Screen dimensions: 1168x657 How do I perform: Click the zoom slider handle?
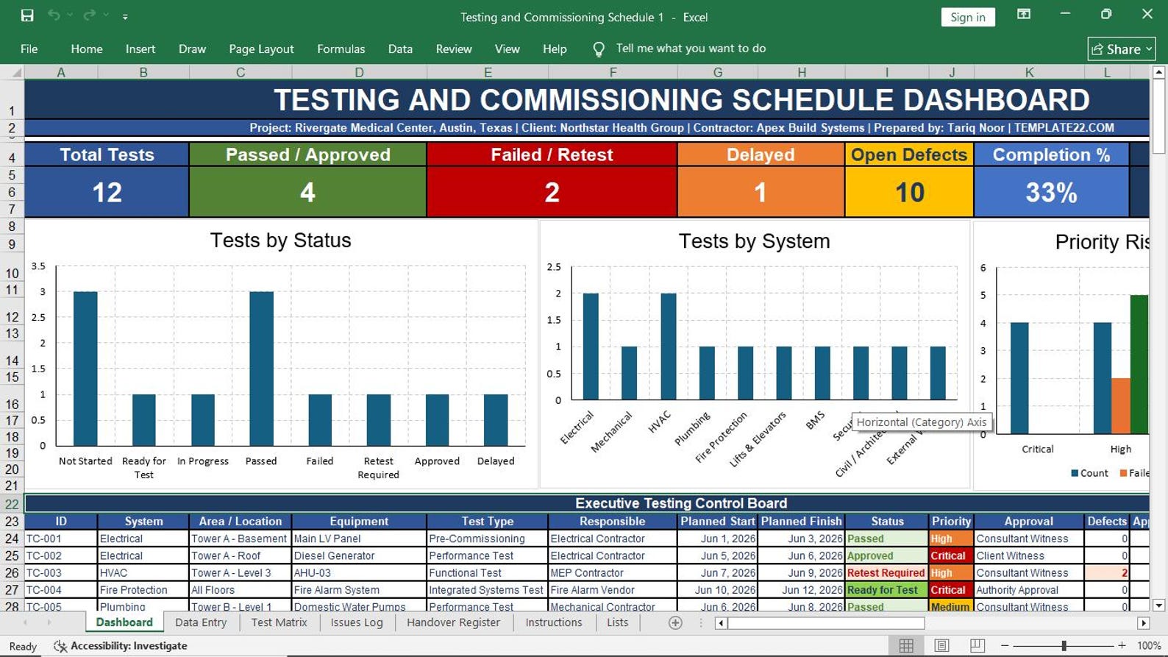[1064, 645]
